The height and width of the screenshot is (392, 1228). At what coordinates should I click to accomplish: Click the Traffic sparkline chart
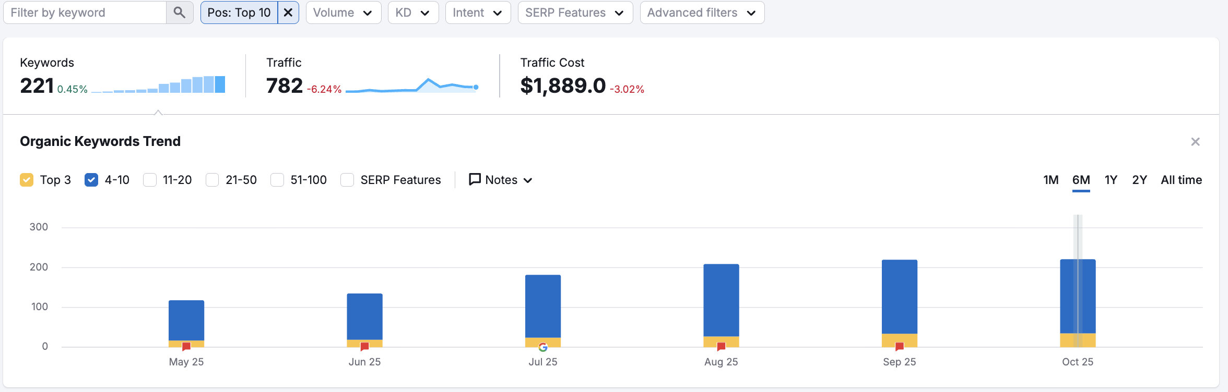pos(412,86)
